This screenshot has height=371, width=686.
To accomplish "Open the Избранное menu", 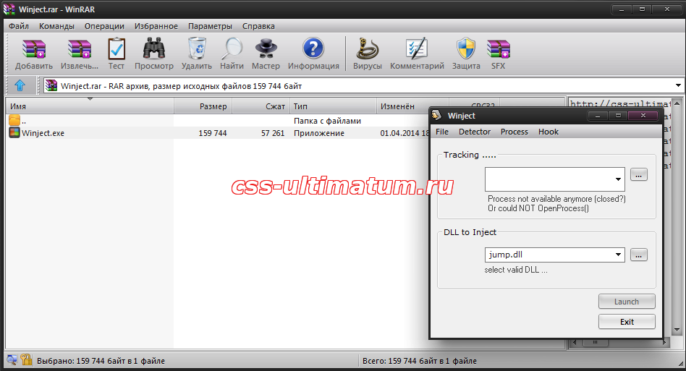I will click(156, 26).
